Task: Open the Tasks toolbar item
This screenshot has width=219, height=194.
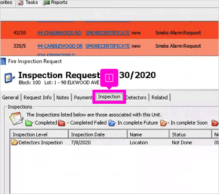Action: pyautogui.click(x=28, y=3)
